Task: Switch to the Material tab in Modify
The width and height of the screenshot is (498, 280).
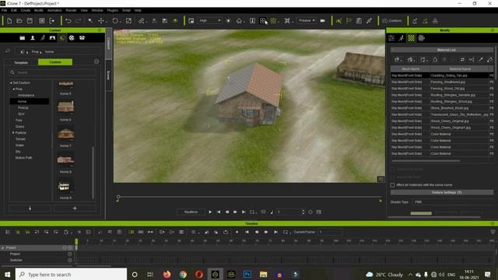Action: coord(412,38)
